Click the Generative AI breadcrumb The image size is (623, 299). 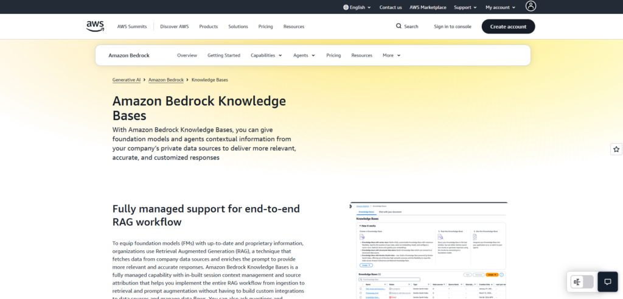click(127, 80)
